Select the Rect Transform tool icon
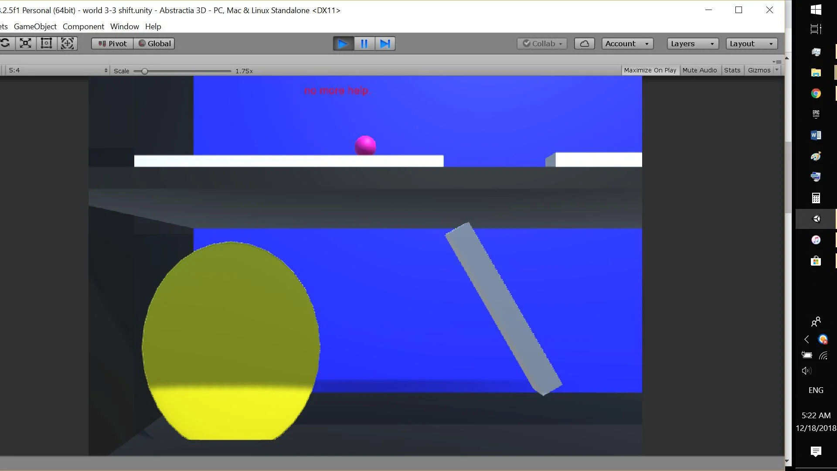This screenshot has width=837, height=471. [x=46, y=43]
